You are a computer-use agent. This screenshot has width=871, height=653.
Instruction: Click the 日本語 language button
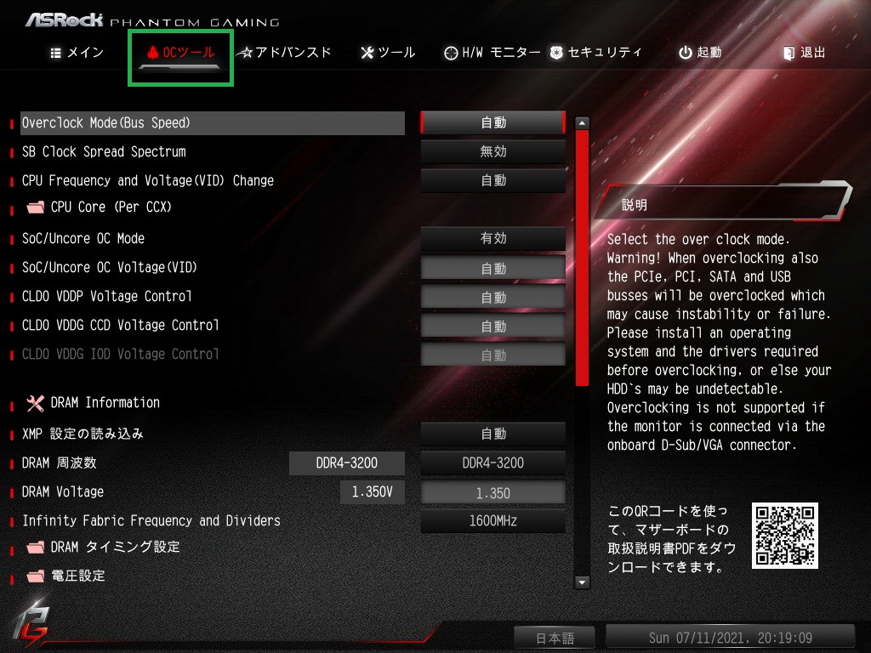point(555,638)
